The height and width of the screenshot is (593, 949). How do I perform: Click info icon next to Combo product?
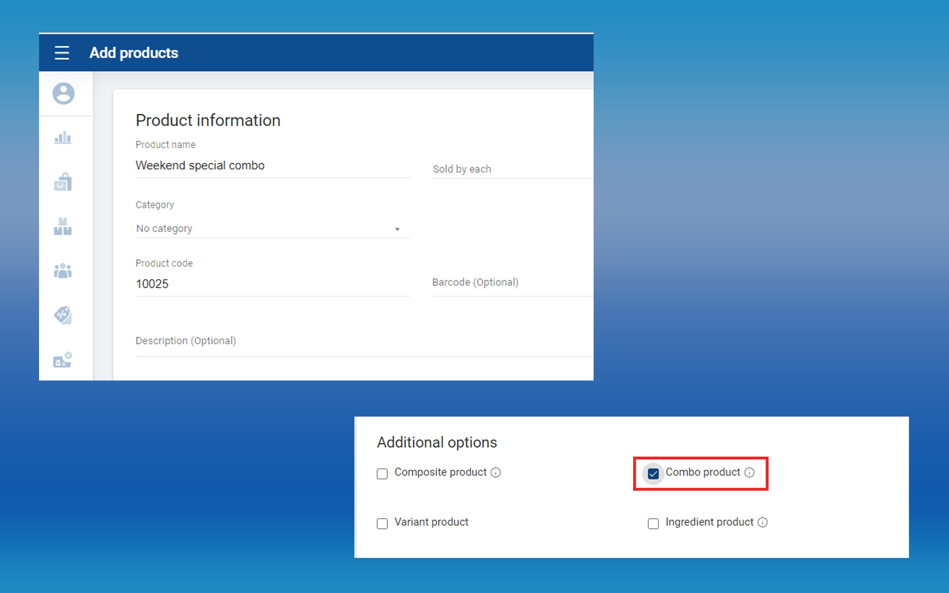(749, 472)
